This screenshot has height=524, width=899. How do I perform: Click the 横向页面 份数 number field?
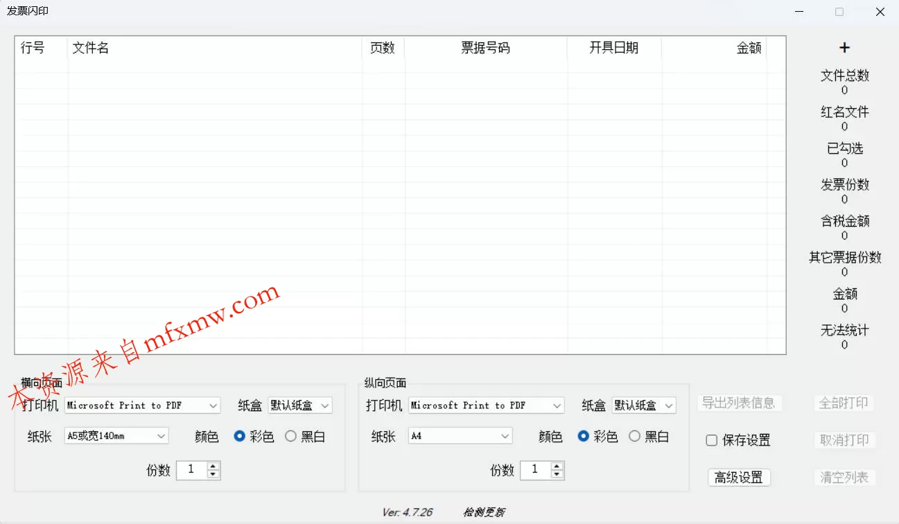[192, 470]
